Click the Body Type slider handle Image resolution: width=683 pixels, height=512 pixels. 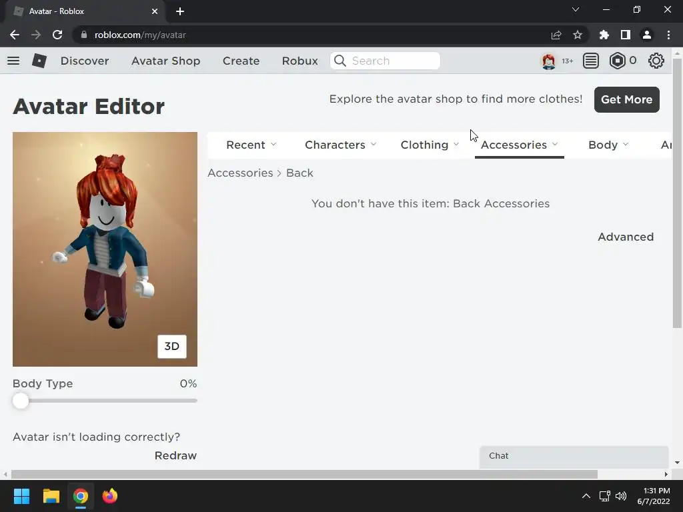(x=21, y=401)
